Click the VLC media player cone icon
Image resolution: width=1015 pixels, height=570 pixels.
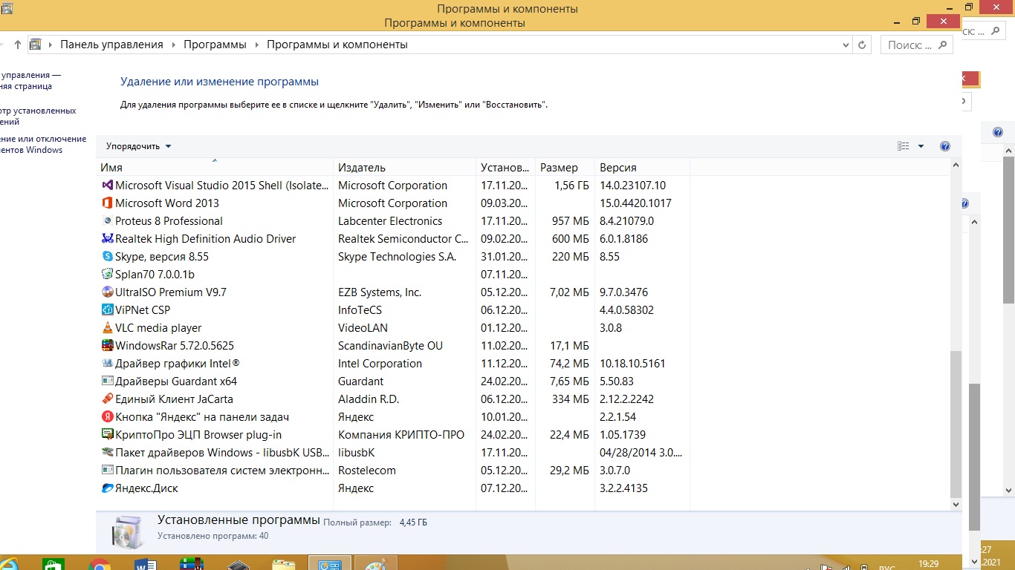click(x=107, y=328)
